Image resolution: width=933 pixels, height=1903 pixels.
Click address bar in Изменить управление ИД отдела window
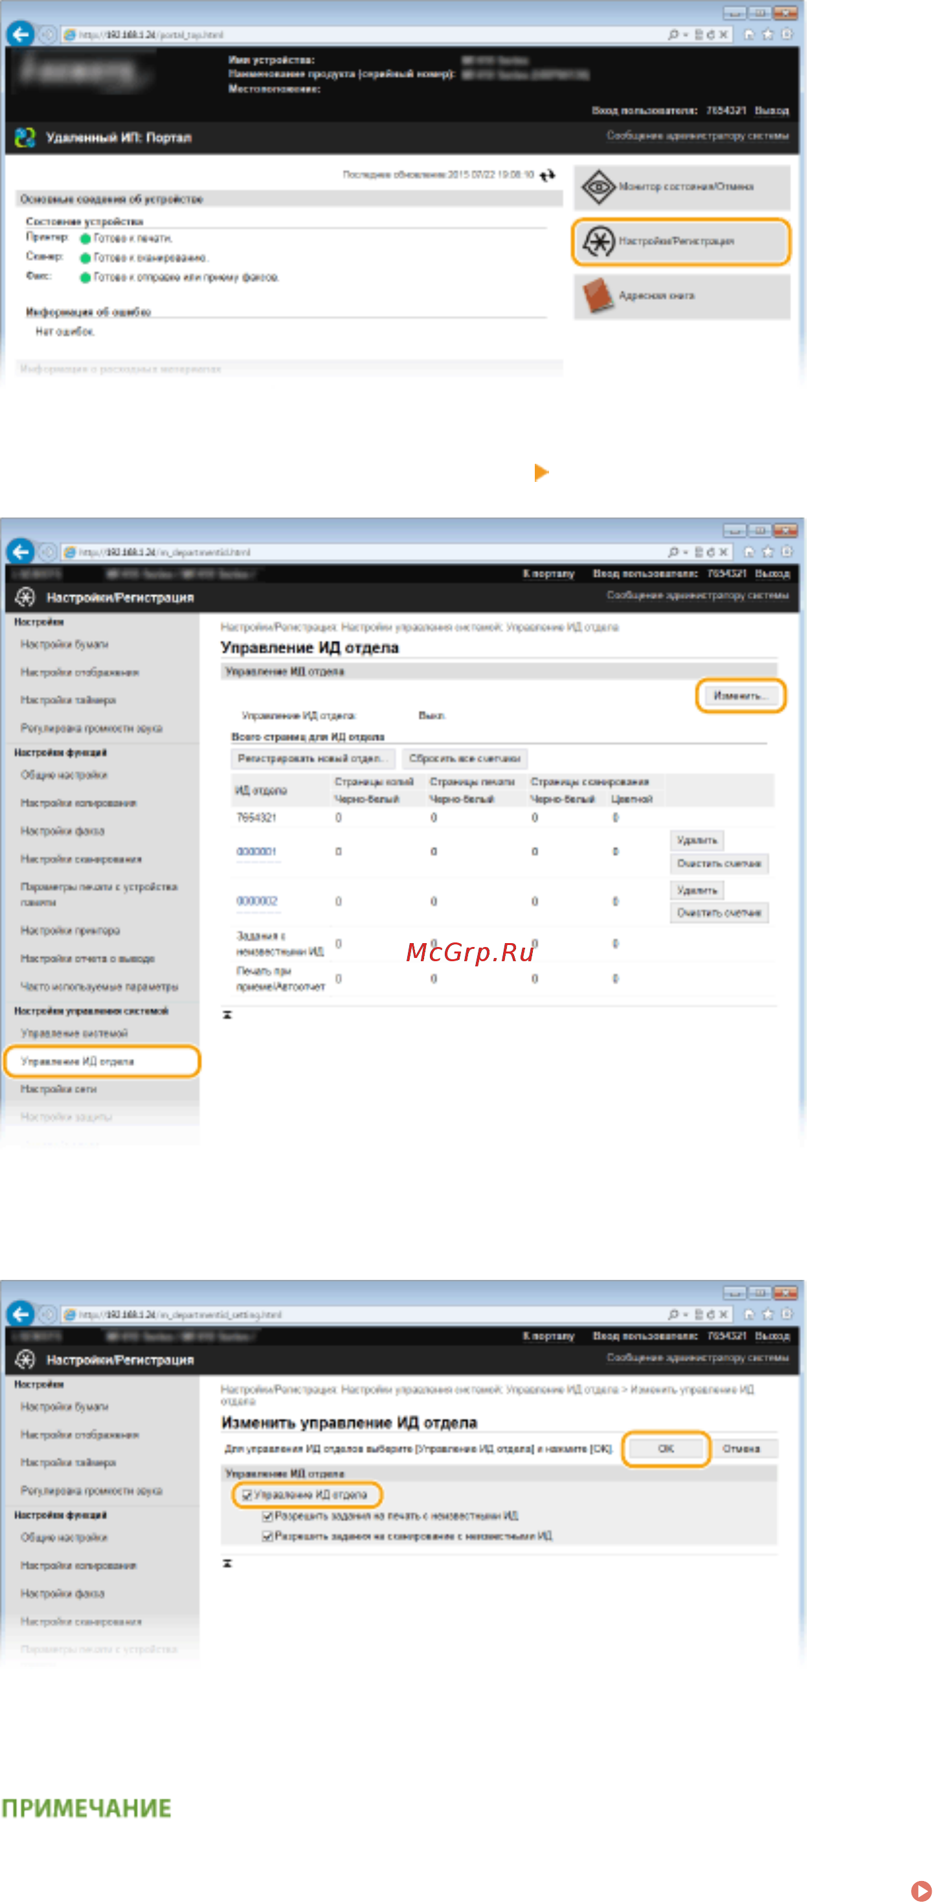point(362,1314)
